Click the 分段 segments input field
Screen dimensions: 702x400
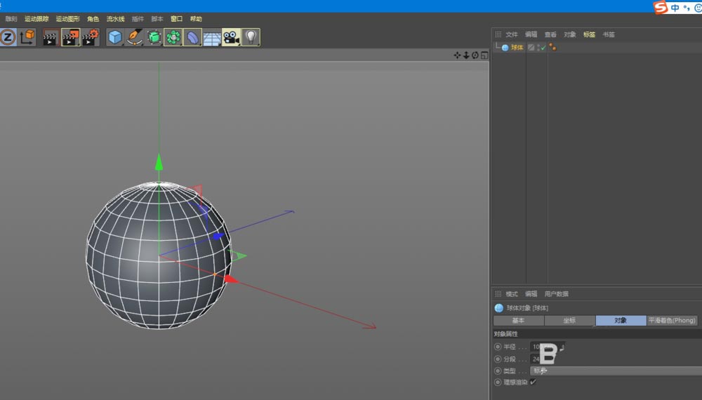537,359
